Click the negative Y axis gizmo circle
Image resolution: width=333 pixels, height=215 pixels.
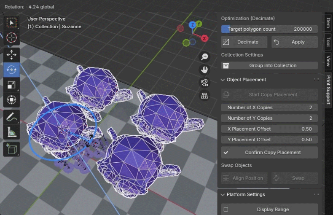point(186,43)
